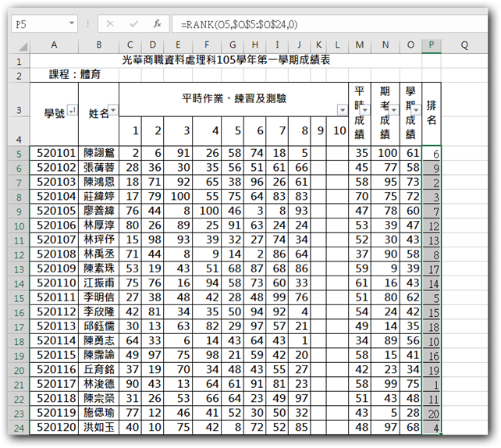Image resolution: width=501 pixels, height=448 pixels.
Task: Select column B header
Action: (99, 45)
